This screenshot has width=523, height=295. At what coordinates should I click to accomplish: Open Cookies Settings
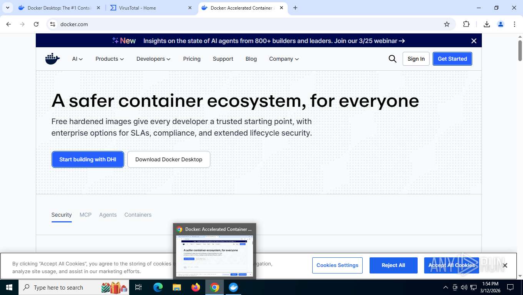pos(337,265)
